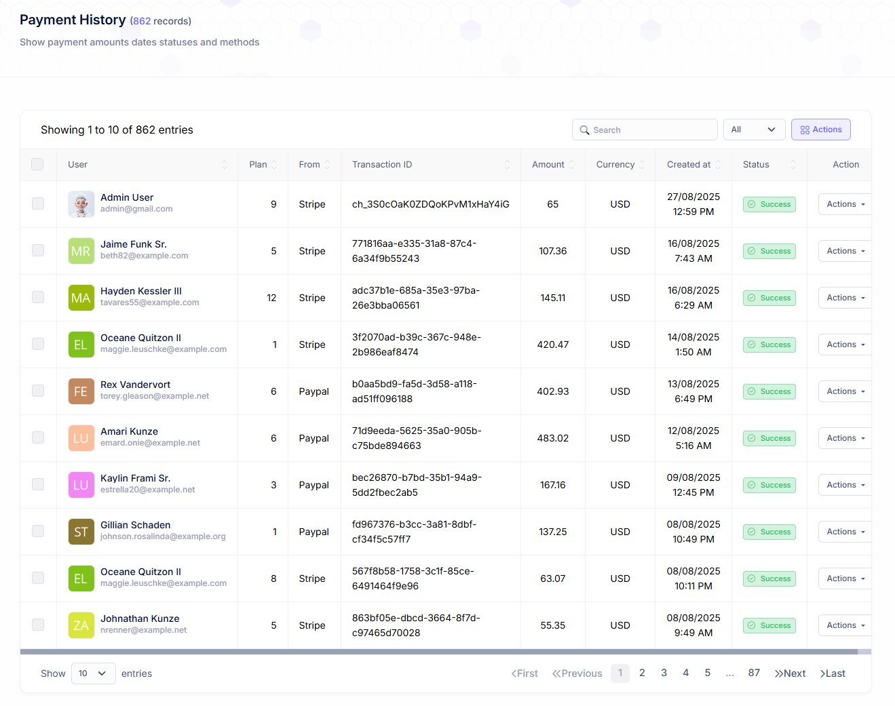This screenshot has width=895, height=706.
Task: Click the sort icon beside Created at
Action: [x=718, y=165]
